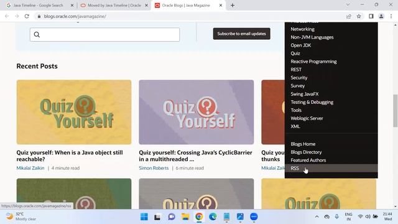The height and width of the screenshot is (224, 398).
Task: Open Blogs Home from the menu
Action: pyautogui.click(x=303, y=144)
